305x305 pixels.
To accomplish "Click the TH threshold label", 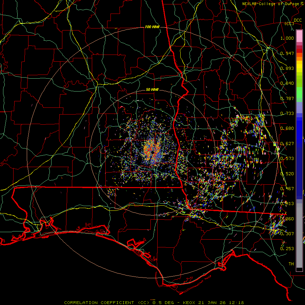I will (291, 264).
